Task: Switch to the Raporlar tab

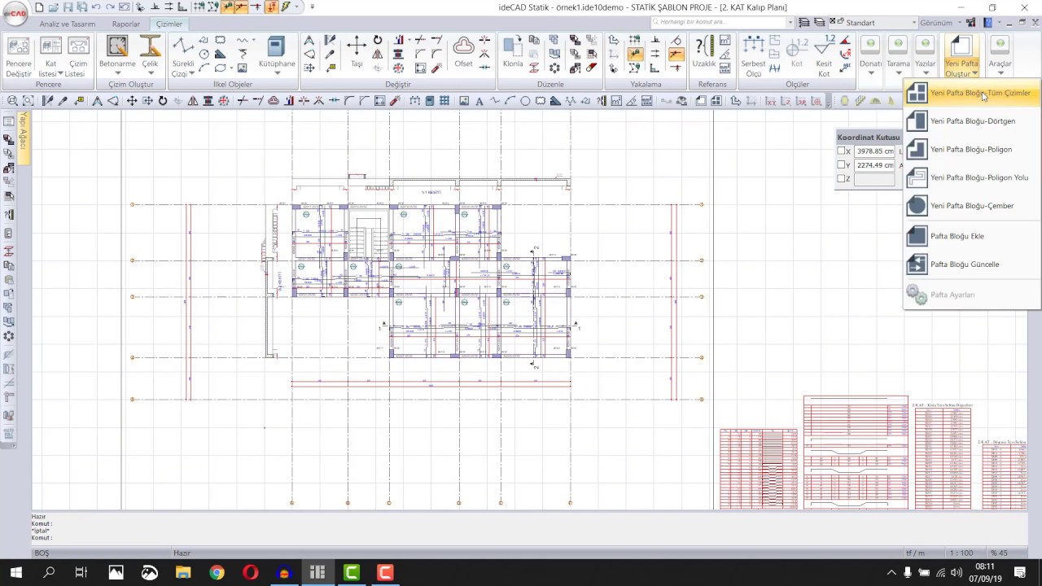Action: (x=126, y=24)
